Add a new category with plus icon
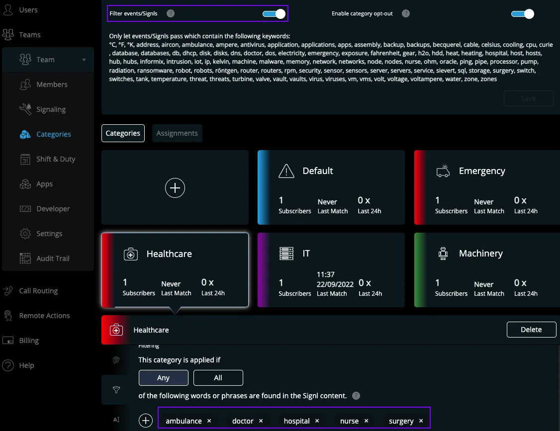Image resolution: width=560 pixels, height=431 pixels. [x=175, y=188]
